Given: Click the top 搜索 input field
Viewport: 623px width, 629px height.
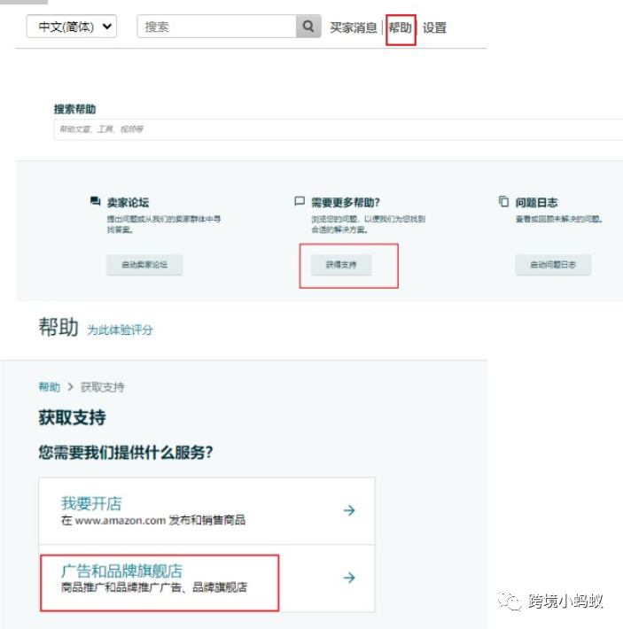Looking at the screenshot, I should (216, 27).
